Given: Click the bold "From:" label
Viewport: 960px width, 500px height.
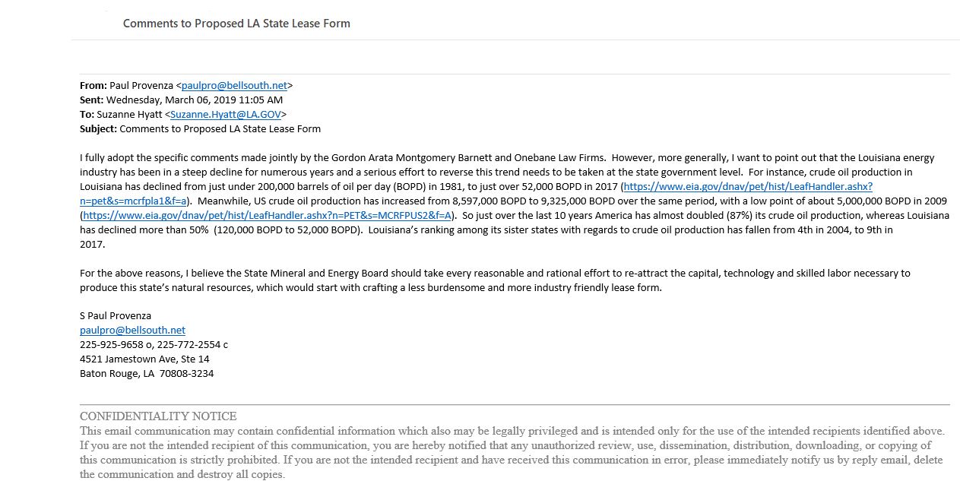Looking at the screenshot, I should point(93,86).
